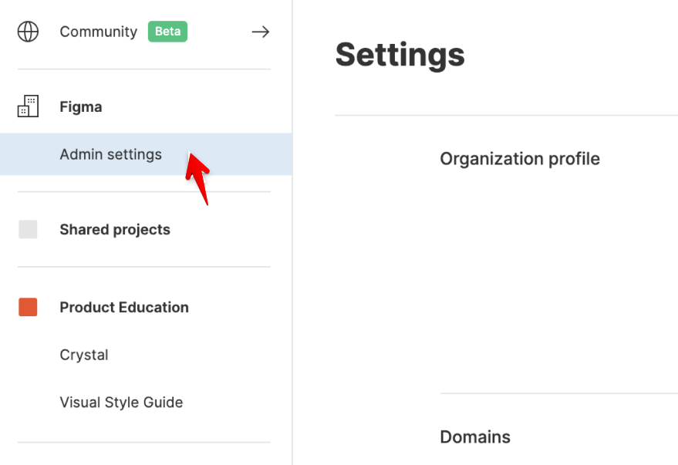Click the green Beta badge
The height and width of the screenshot is (465, 678).
pyautogui.click(x=167, y=32)
